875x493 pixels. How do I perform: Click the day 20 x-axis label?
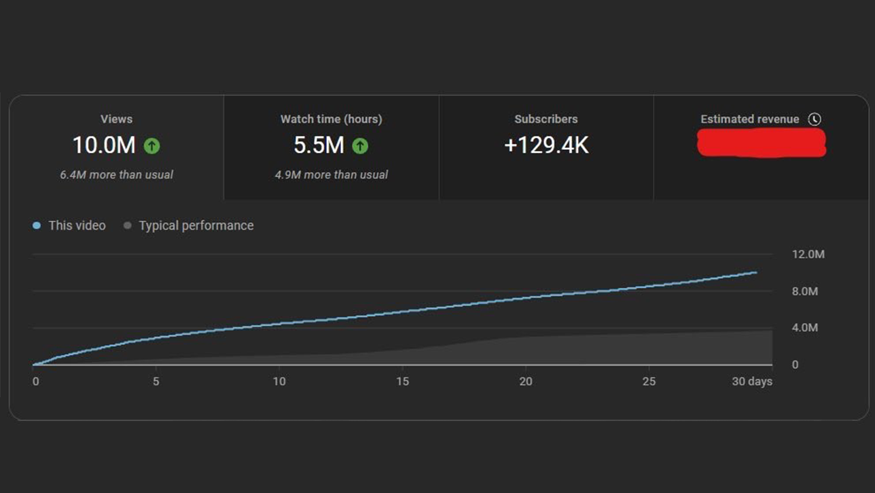tap(526, 382)
